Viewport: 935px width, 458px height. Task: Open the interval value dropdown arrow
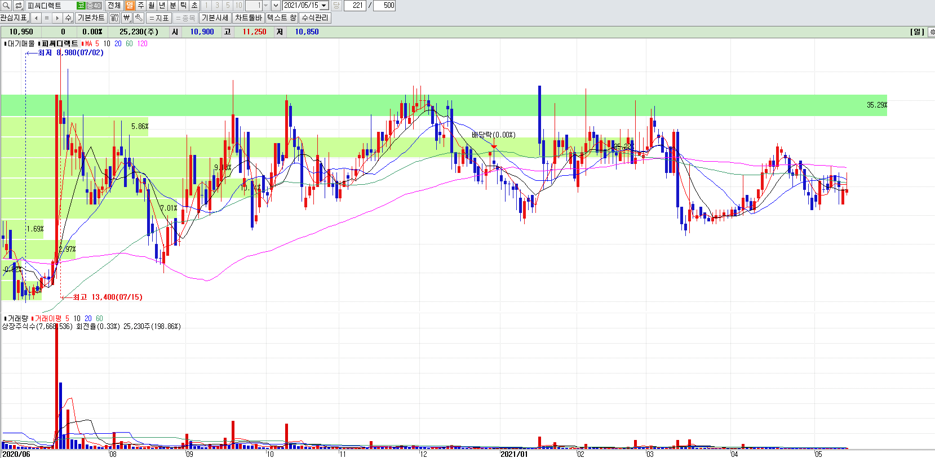265,6
